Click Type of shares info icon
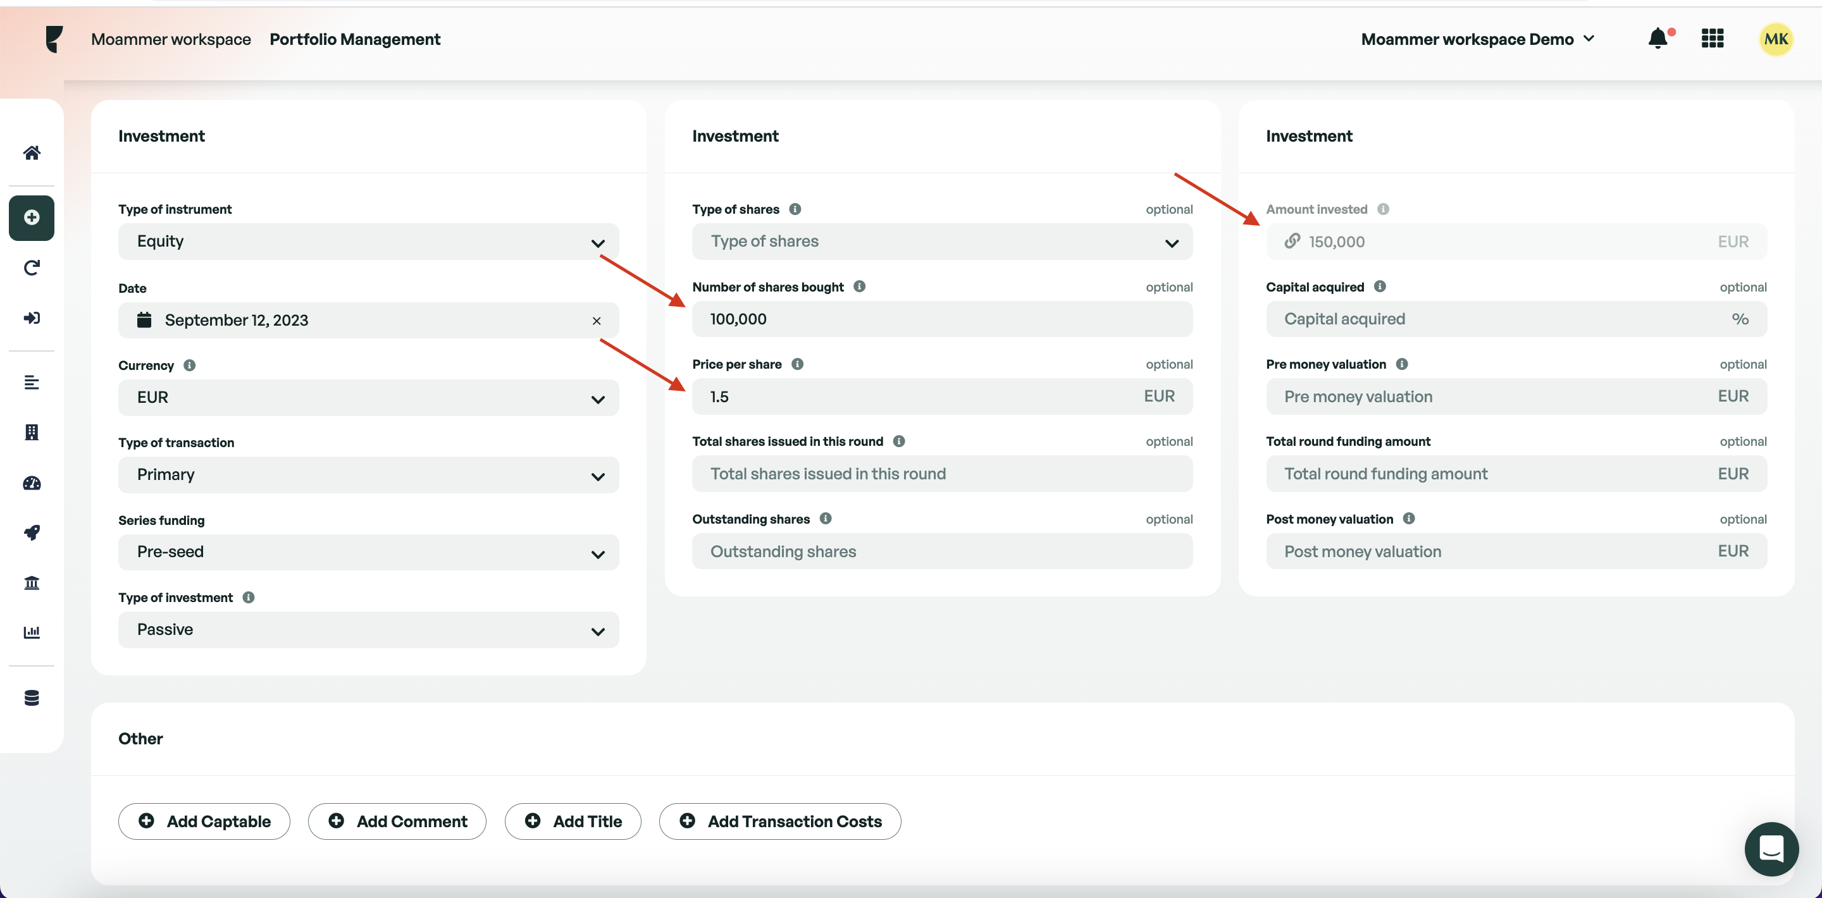Screen dimensions: 1822x898 click(795, 209)
